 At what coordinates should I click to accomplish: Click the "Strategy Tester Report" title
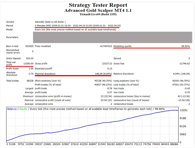point(98,5)
